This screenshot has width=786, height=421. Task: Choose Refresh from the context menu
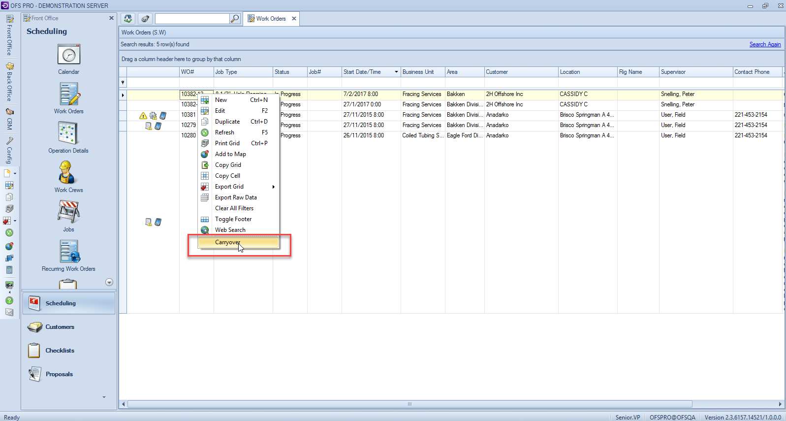[238, 132]
